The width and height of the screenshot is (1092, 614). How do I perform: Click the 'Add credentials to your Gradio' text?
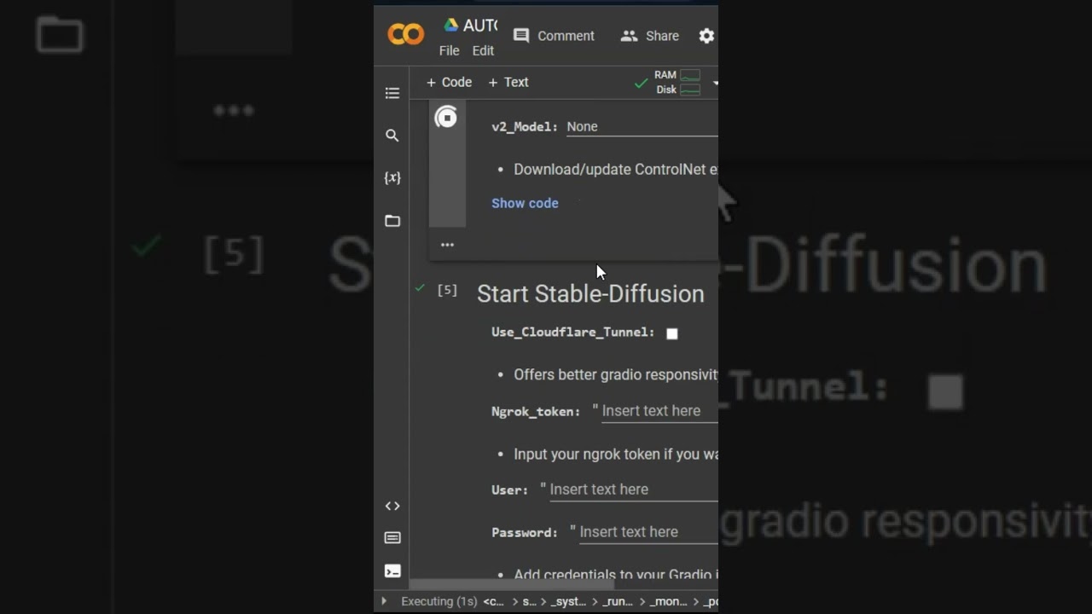point(615,574)
